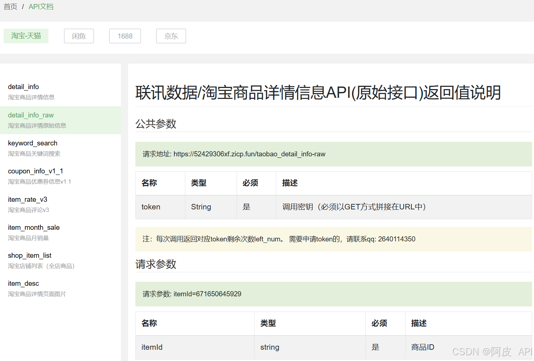Click the 请求参数 section heading
The width and height of the screenshot is (534, 361).
click(x=156, y=264)
